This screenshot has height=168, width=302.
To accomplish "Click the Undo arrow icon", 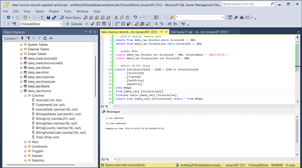I will 135,17.
